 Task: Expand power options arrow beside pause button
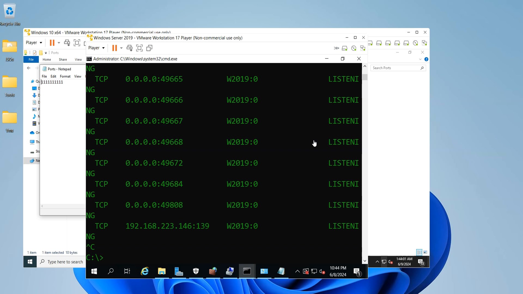coord(121,48)
